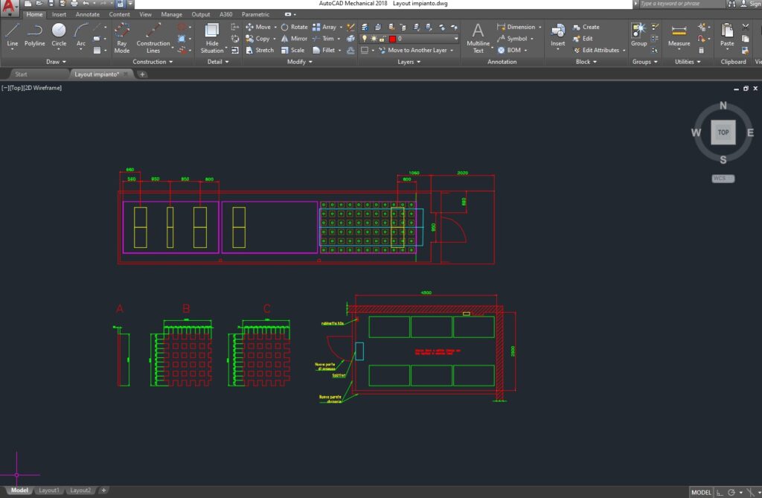Click the new drawing tab plus button
This screenshot has width=762, height=498.
[142, 74]
